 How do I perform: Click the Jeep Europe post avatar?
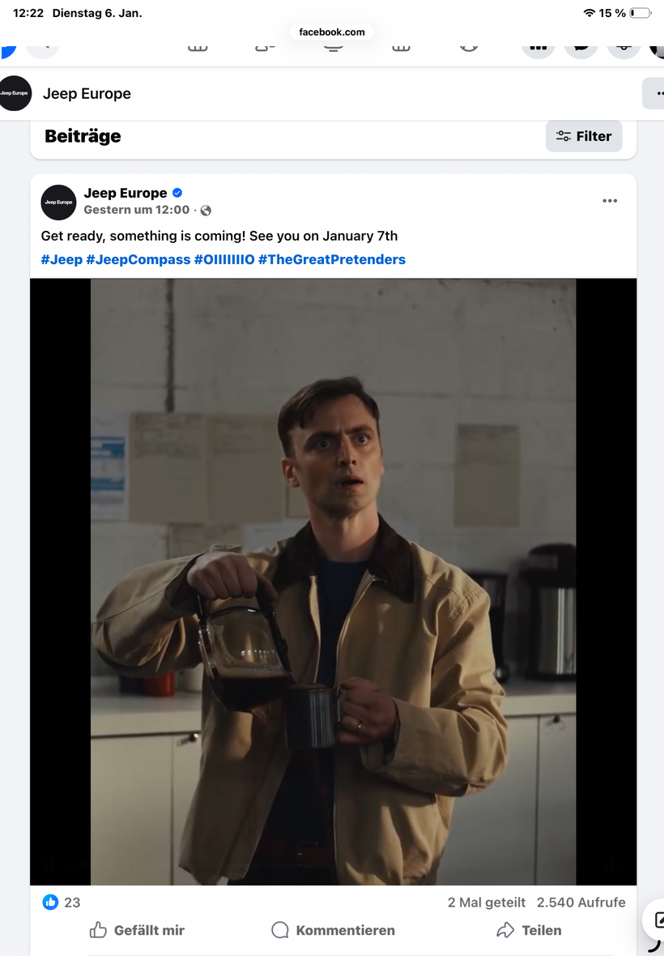(58, 202)
